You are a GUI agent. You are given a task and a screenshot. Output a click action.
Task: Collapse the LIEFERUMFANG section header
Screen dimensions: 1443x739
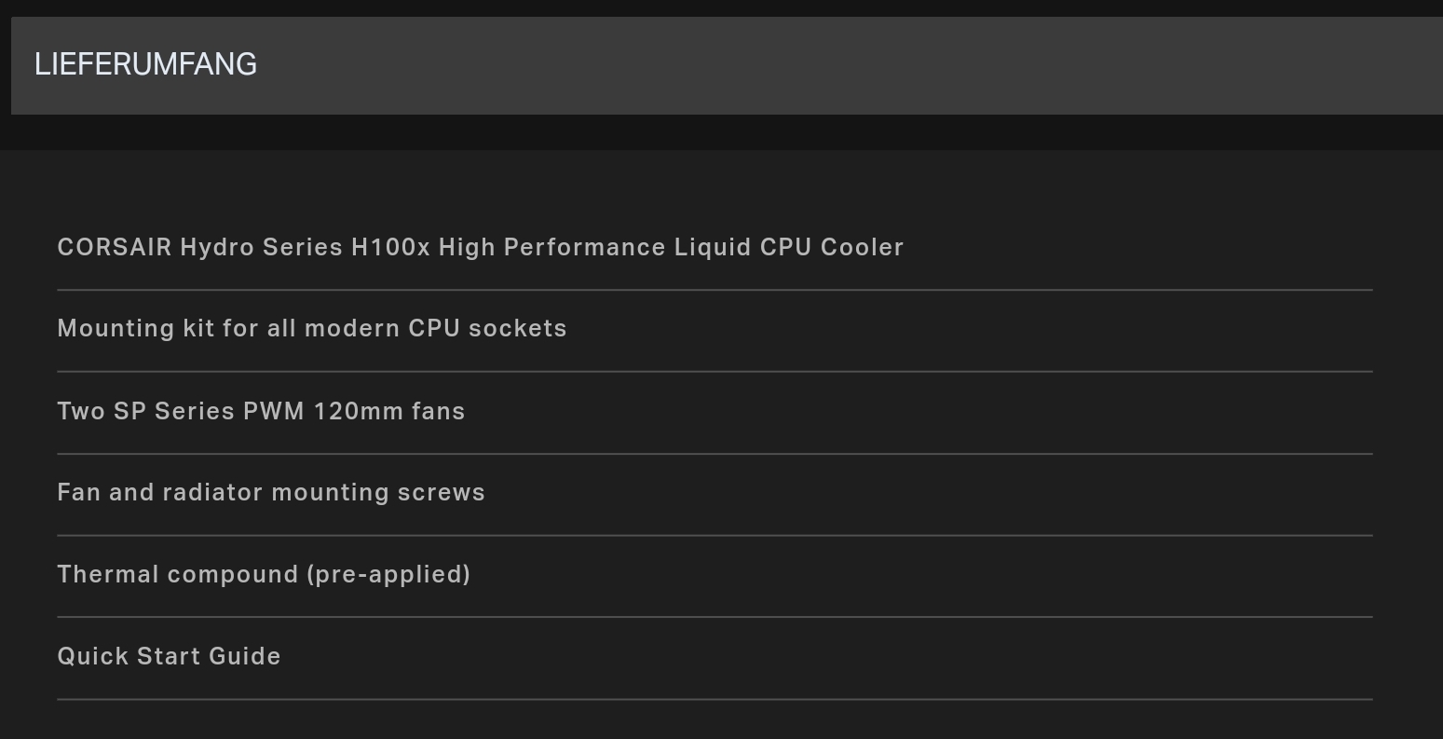(x=727, y=65)
